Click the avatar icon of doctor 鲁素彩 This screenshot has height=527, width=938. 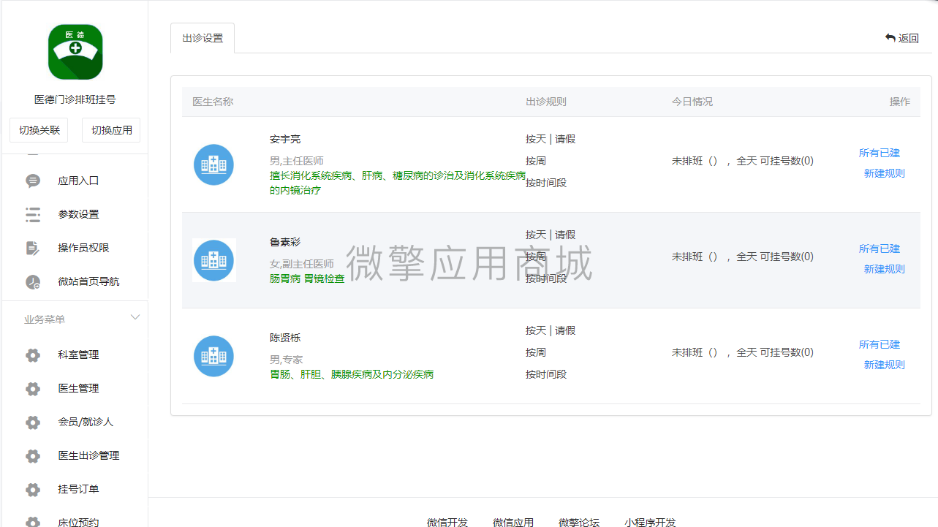pos(213,260)
